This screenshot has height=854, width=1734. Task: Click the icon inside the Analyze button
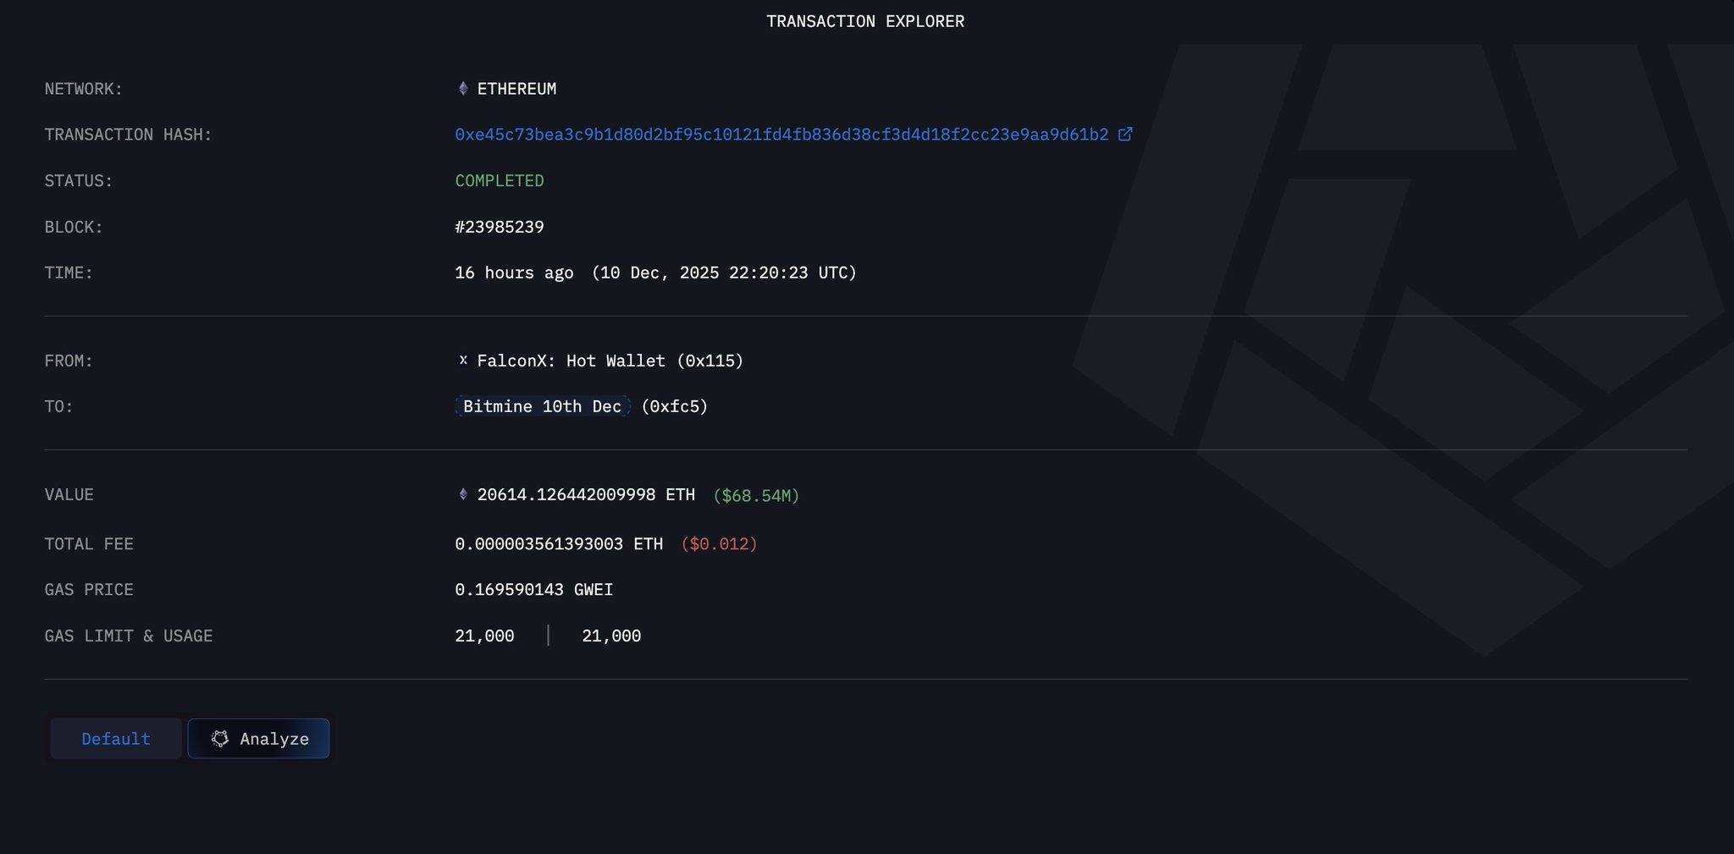tap(220, 739)
